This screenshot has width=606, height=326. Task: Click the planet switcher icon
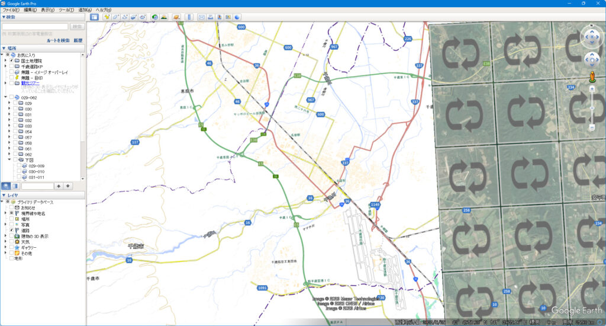point(176,17)
